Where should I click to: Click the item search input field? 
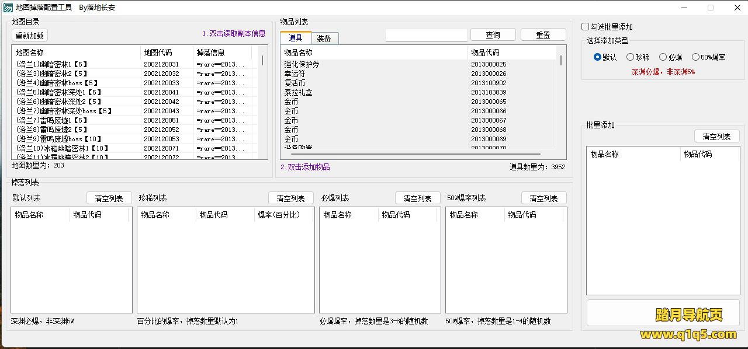tap(426, 35)
